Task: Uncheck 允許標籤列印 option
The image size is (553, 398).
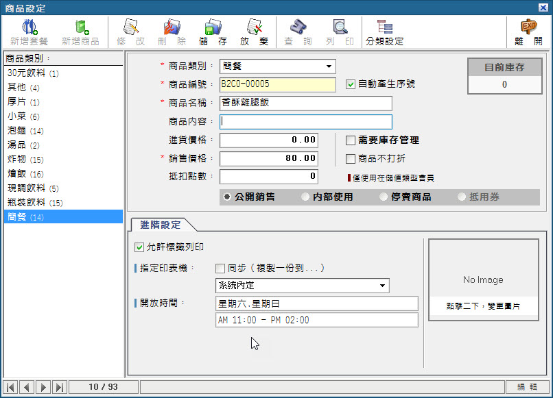Action: pyautogui.click(x=140, y=247)
